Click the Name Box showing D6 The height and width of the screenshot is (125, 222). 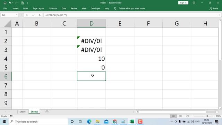8,15
